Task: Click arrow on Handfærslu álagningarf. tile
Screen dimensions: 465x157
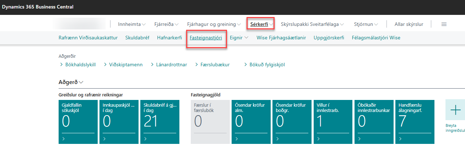Action: (400, 139)
